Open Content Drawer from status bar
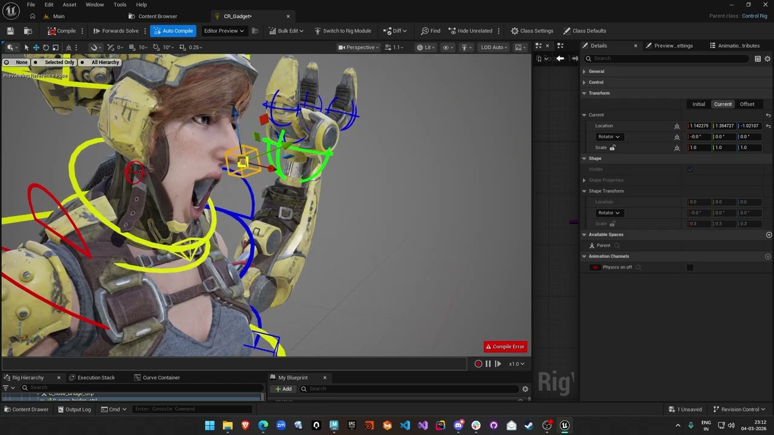774x435 pixels. point(27,410)
